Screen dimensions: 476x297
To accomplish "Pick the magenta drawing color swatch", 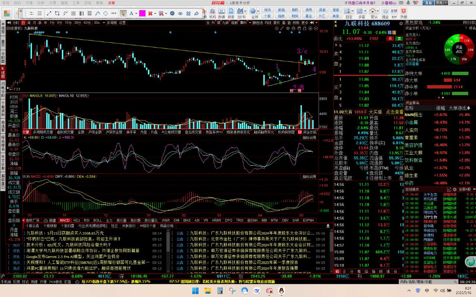I will (142, 13).
